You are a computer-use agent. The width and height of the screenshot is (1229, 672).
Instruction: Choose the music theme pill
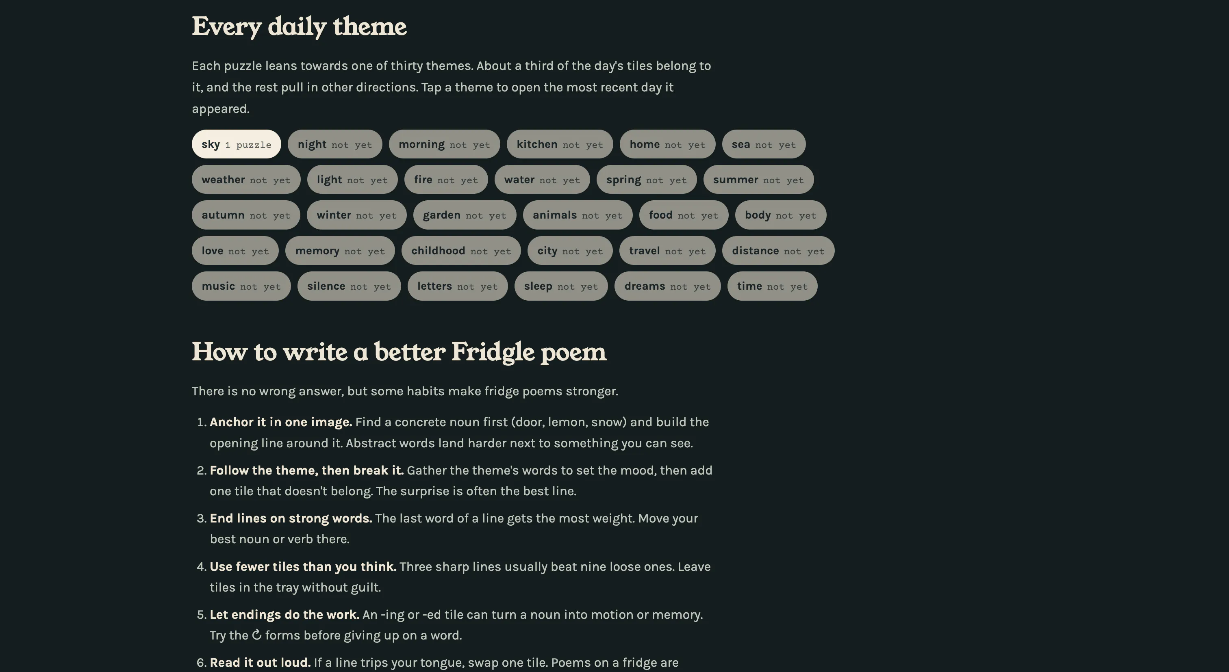(x=241, y=286)
